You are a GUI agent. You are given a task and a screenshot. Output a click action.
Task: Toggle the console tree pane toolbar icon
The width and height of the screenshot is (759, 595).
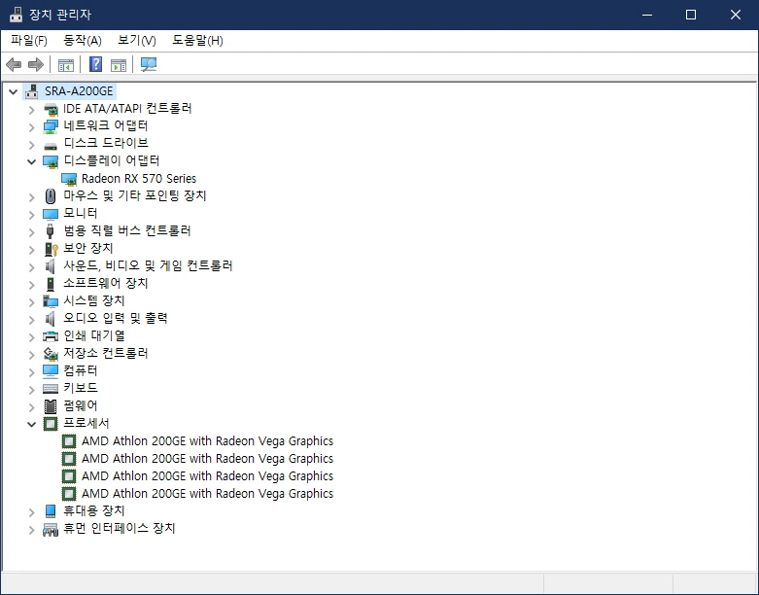pos(66,64)
